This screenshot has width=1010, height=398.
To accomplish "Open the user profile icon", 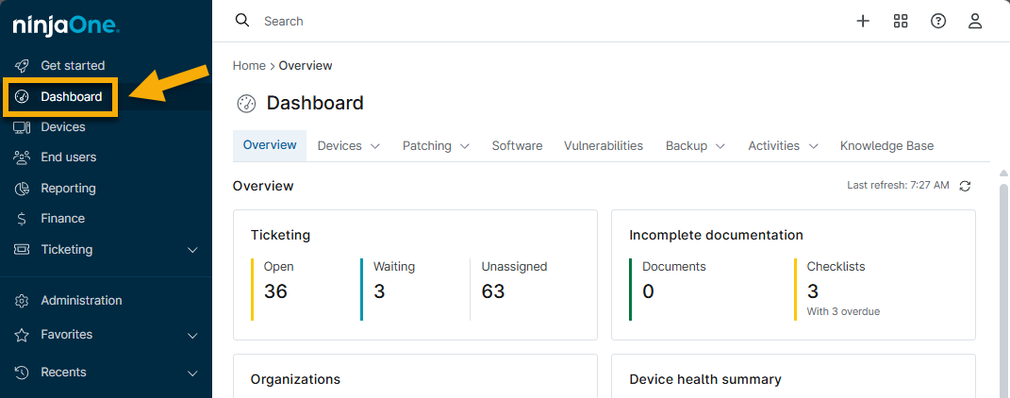I will click(x=976, y=21).
